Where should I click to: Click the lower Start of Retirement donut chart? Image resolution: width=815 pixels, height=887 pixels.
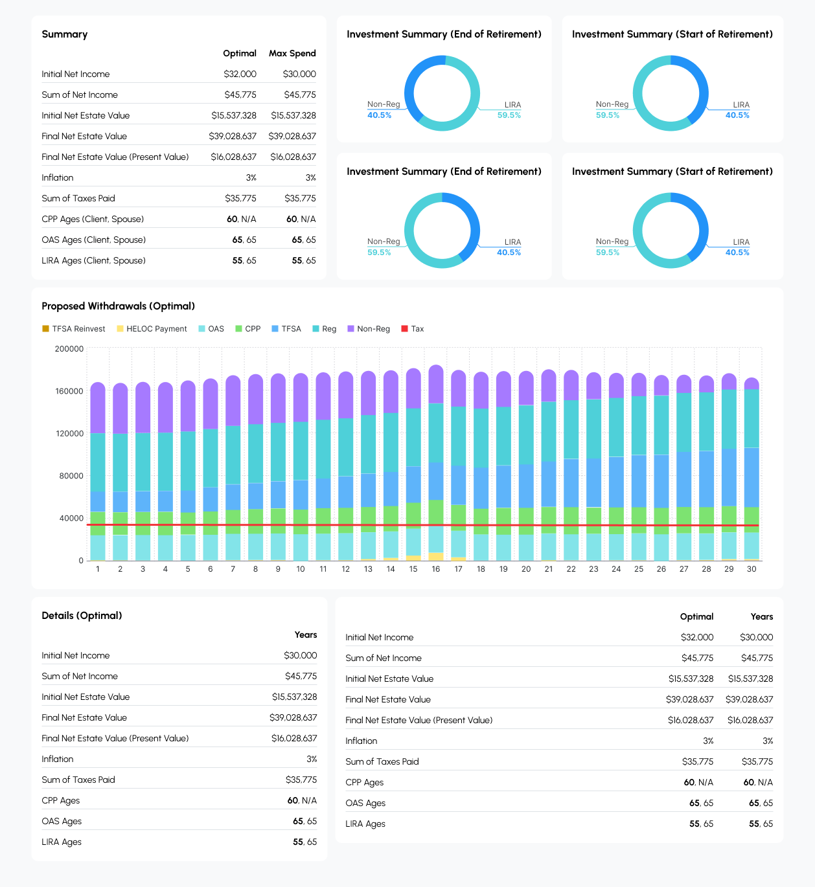671,230
